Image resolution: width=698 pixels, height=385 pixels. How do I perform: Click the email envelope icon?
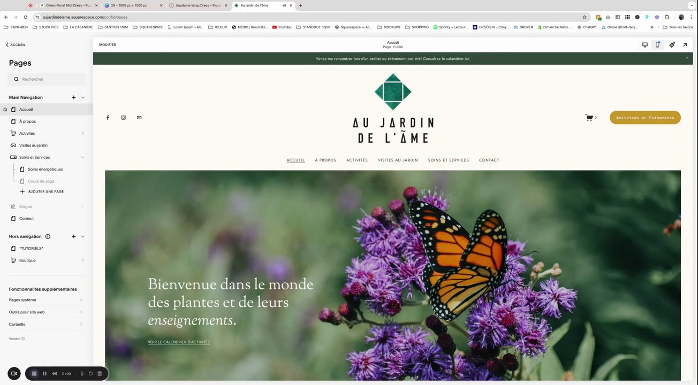139,118
